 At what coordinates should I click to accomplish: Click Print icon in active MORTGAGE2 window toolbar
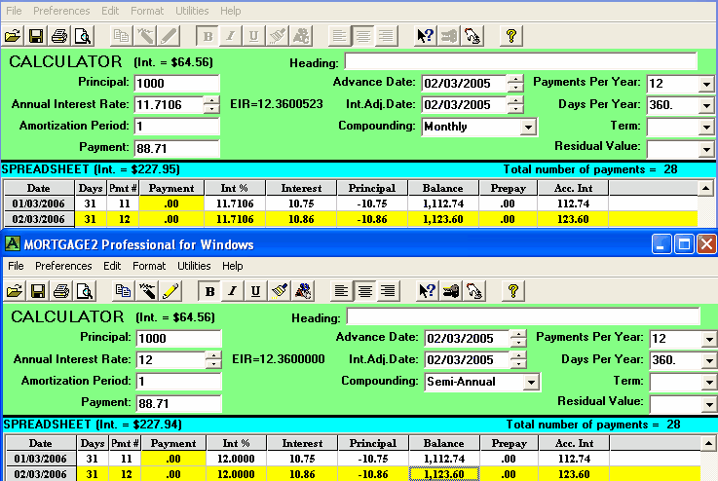coord(59,290)
